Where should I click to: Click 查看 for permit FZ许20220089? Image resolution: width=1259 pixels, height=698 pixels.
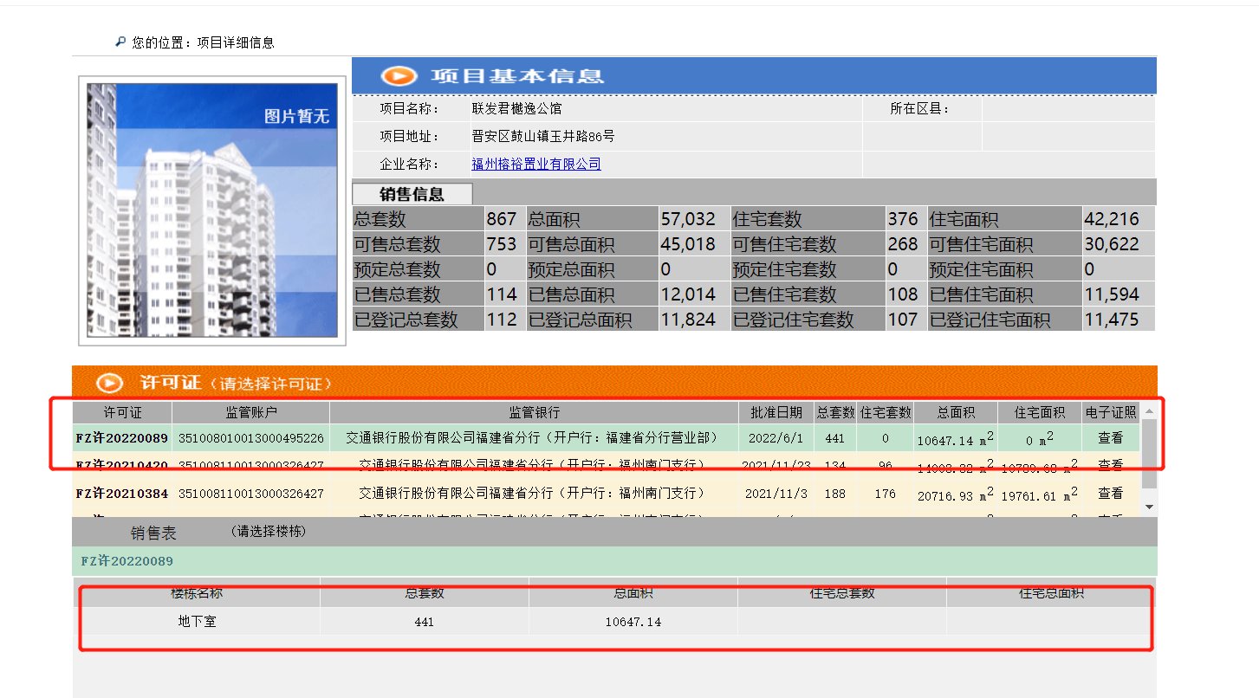[1112, 438]
